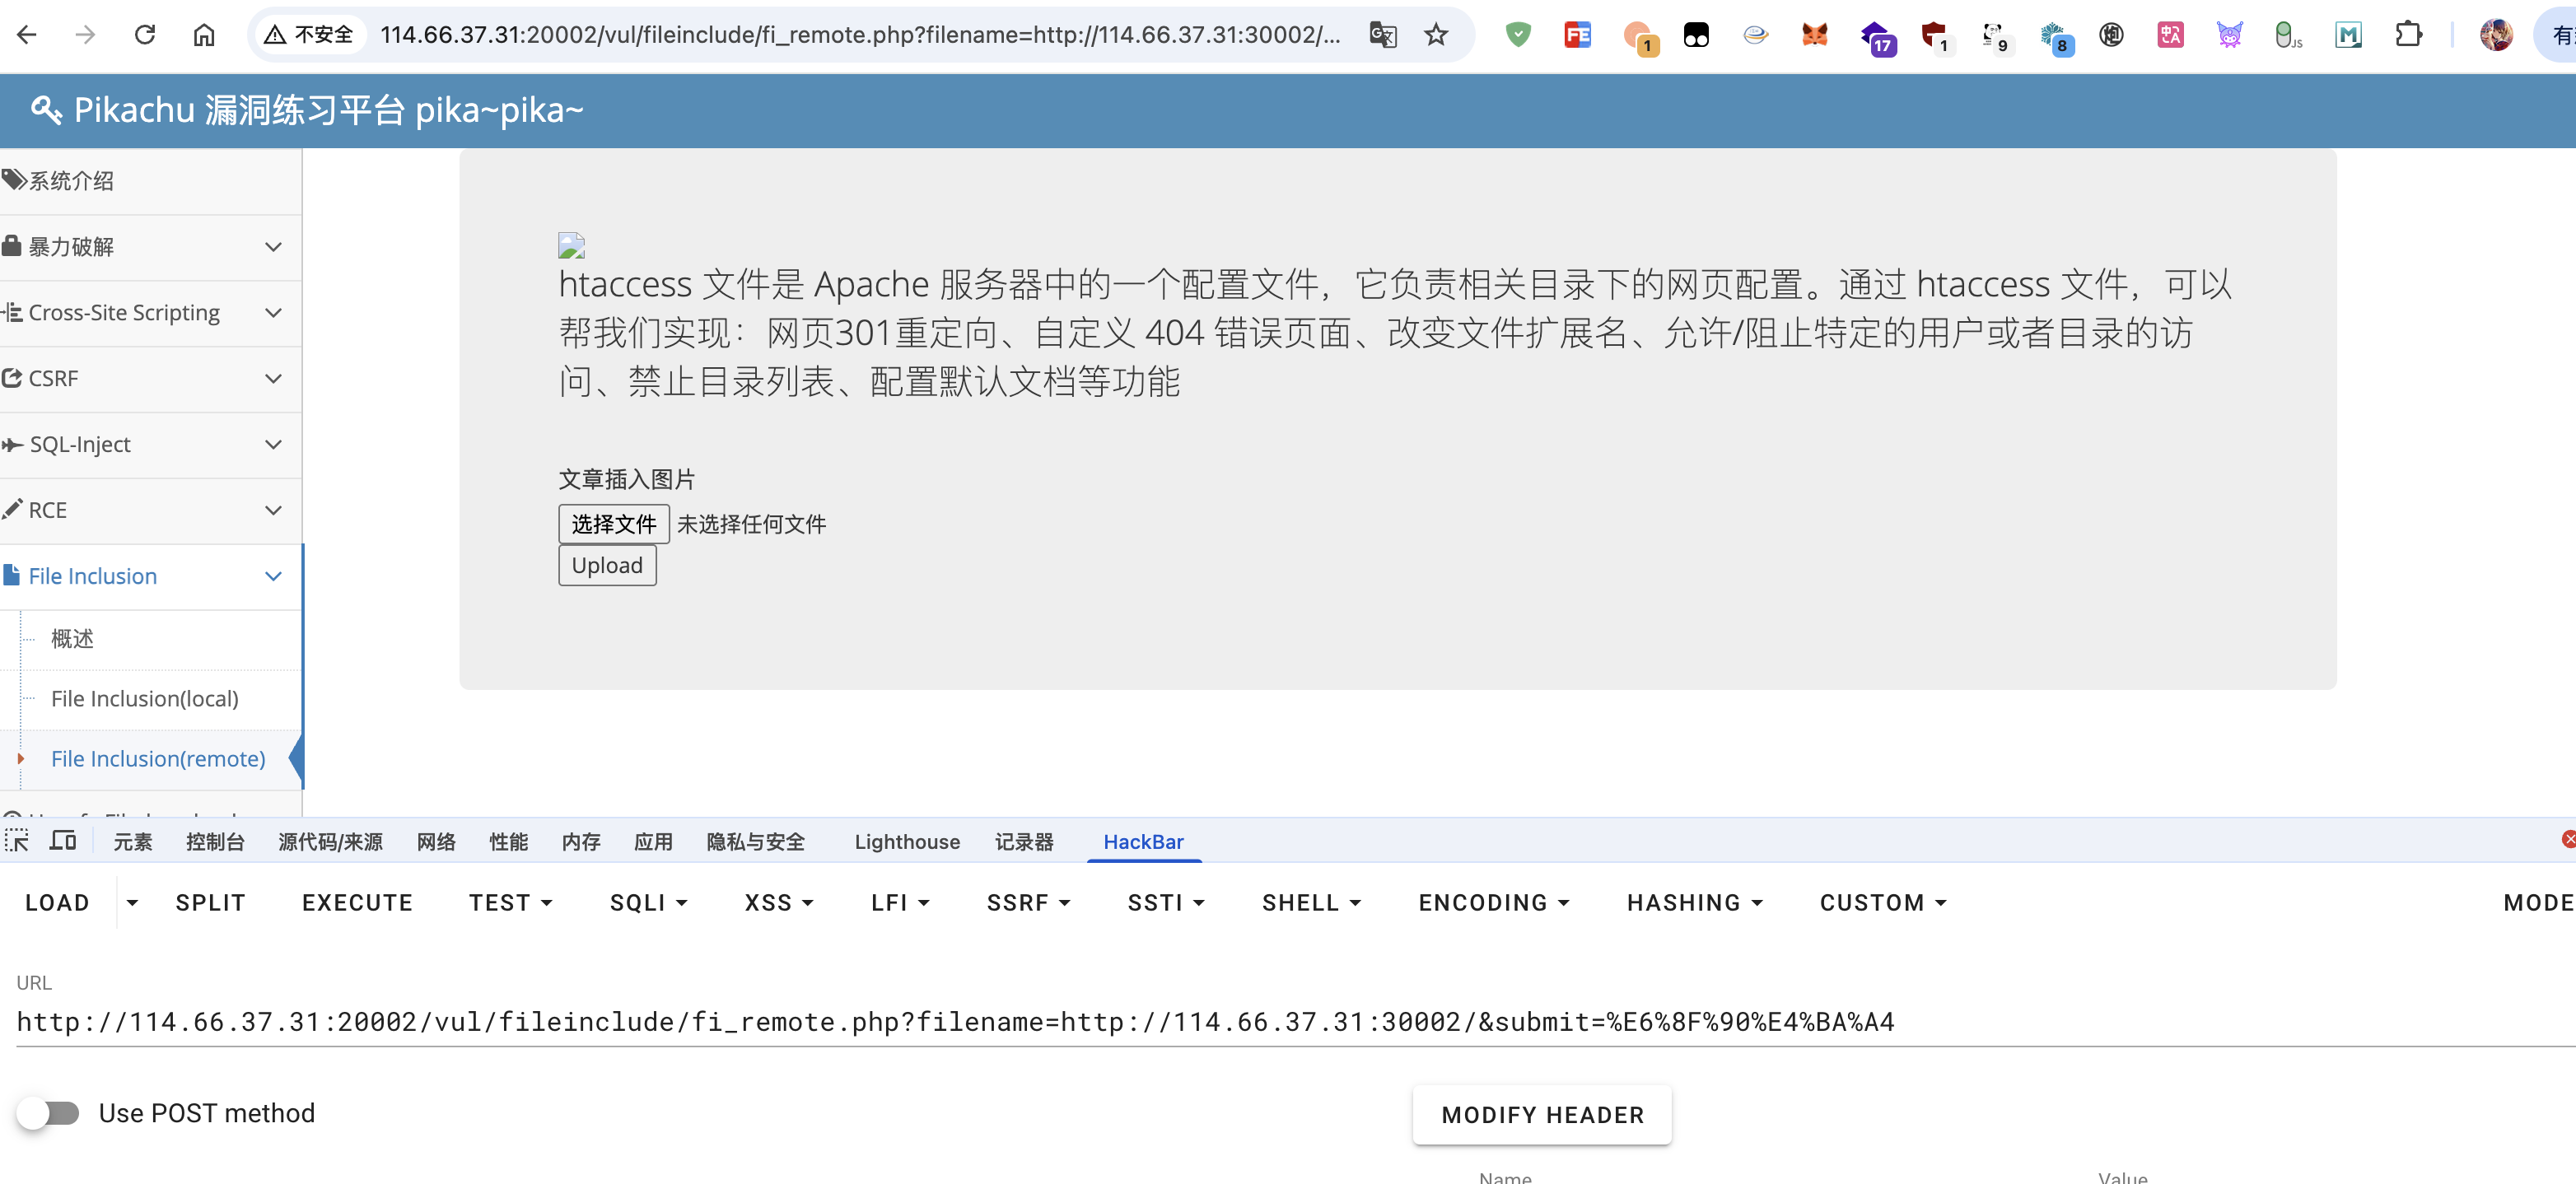Image resolution: width=2576 pixels, height=1184 pixels.
Task: Toggle the device toolbar icon in DevTools
Action: [x=63, y=841]
